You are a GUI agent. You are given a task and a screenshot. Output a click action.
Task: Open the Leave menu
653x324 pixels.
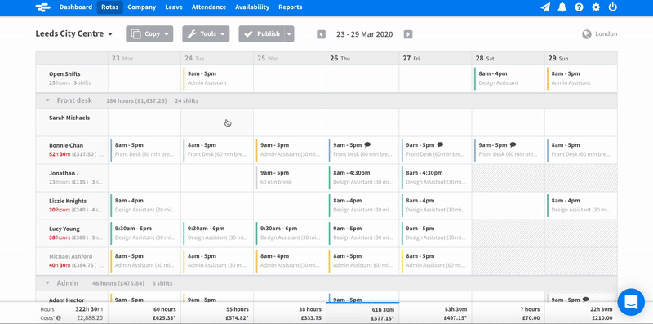click(174, 7)
